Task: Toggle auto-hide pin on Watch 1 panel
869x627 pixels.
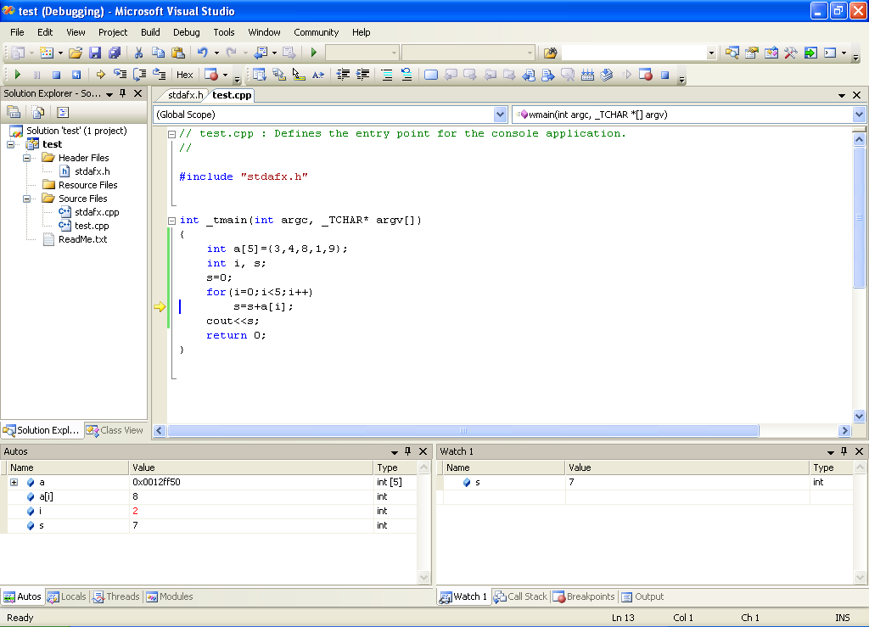Action: 844,451
